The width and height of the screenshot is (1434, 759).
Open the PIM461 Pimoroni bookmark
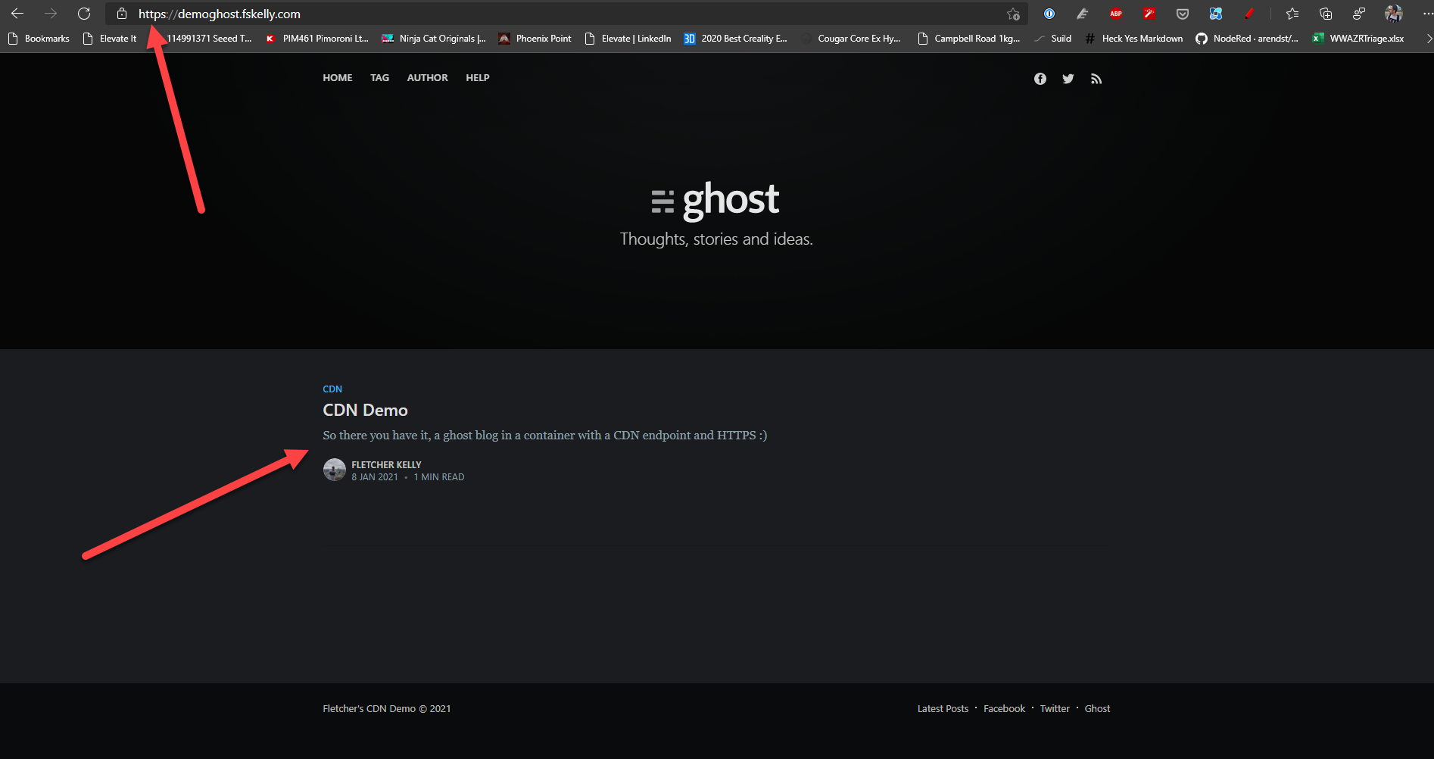pos(317,39)
